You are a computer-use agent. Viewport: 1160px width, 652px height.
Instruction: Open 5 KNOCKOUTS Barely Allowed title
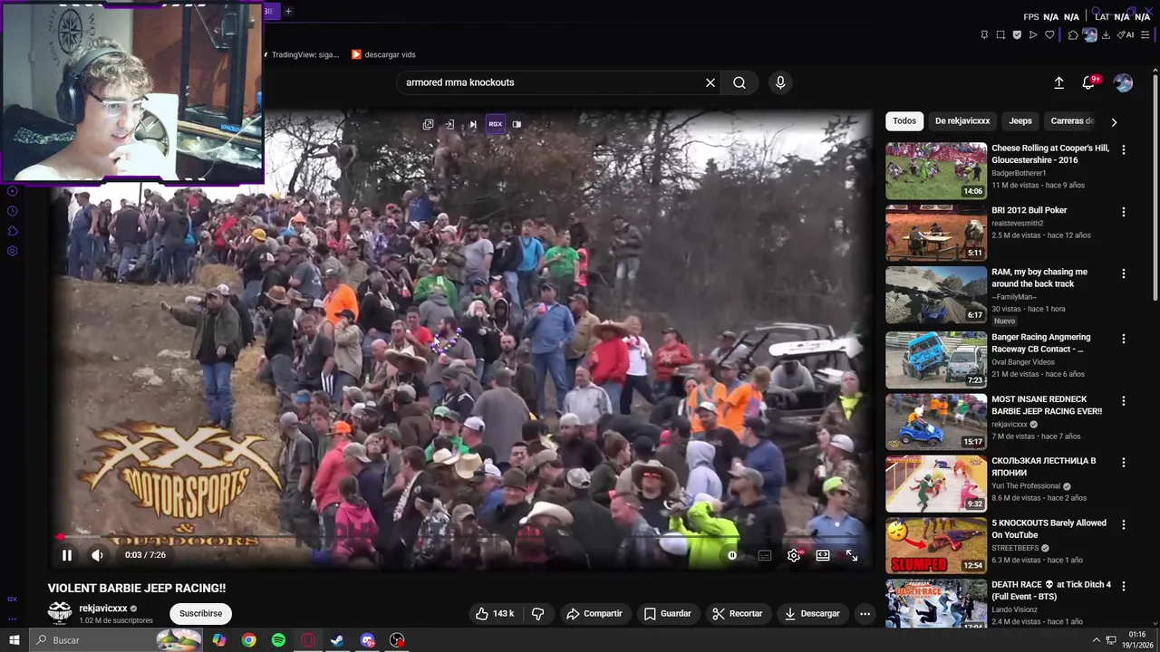tap(1049, 529)
